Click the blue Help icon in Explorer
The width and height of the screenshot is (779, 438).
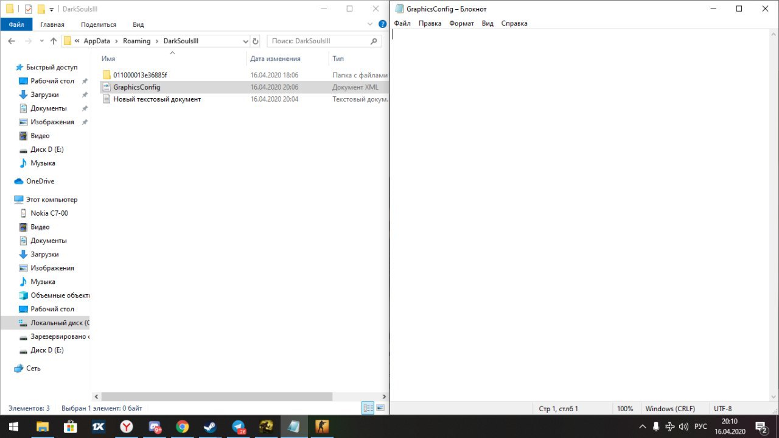pyautogui.click(x=383, y=24)
